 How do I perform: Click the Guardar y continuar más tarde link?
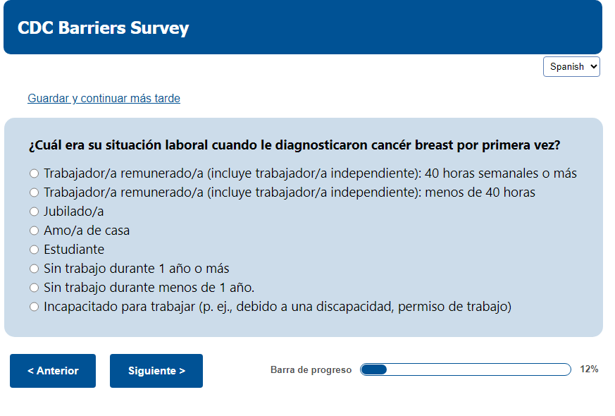[x=104, y=99]
